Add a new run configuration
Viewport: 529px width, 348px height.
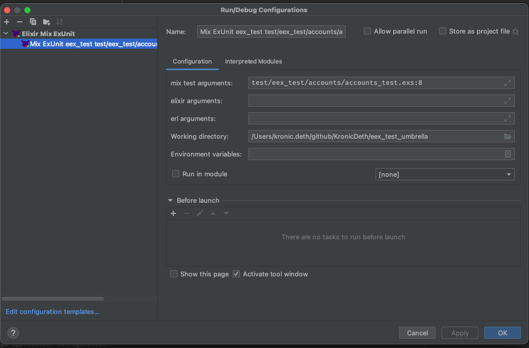pyautogui.click(x=7, y=22)
